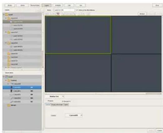Click the first button in the top button row
The height and width of the screenshot is (133, 163).
[10, 5]
